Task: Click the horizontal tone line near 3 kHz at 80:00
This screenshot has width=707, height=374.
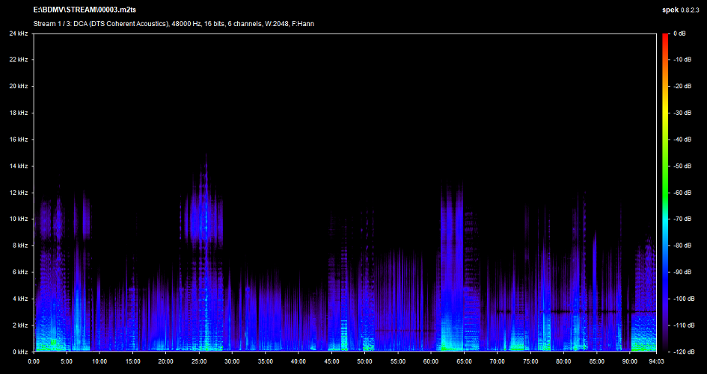Action: [563, 311]
